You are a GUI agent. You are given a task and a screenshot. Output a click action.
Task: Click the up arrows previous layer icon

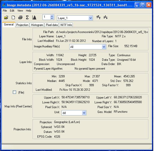[x=98, y=17]
